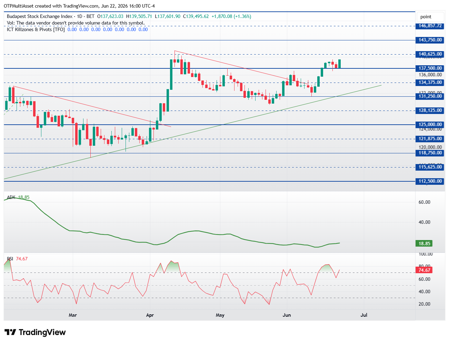Click the Jun label on time axis
Image resolution: width=449 pixels, height=344 pixels.
click(x=287, y=315)
